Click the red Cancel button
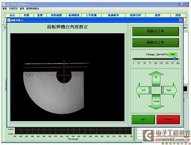The image size is (191, 145). point(168,119)
